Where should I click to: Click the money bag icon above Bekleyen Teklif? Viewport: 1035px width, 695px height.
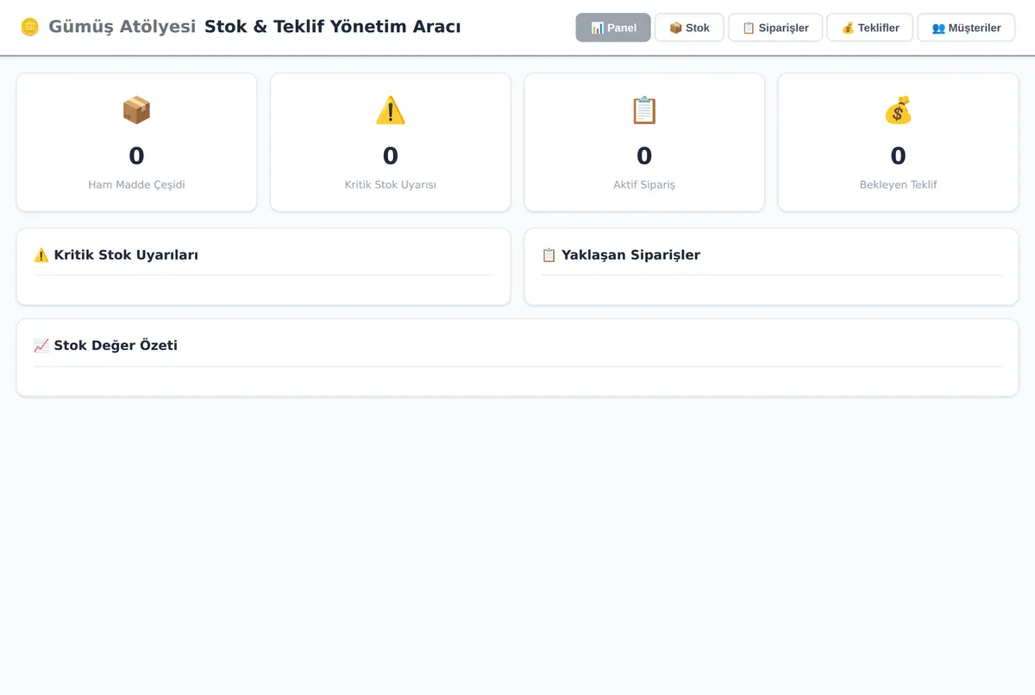[x=898, y=110]
